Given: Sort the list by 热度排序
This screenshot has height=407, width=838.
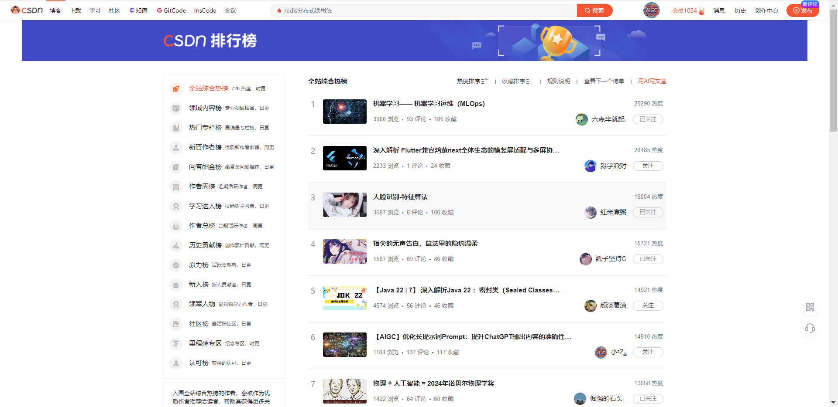Looking at the screenshot, I should tap(472, 81).
